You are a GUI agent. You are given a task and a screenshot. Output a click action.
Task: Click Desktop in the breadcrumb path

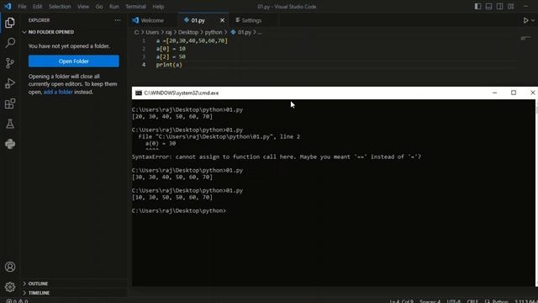pos(188,32)
